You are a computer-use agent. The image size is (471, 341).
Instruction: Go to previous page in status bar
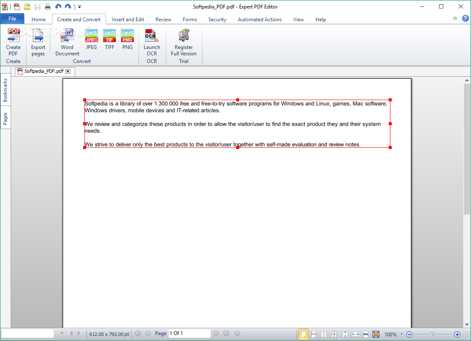148,333
